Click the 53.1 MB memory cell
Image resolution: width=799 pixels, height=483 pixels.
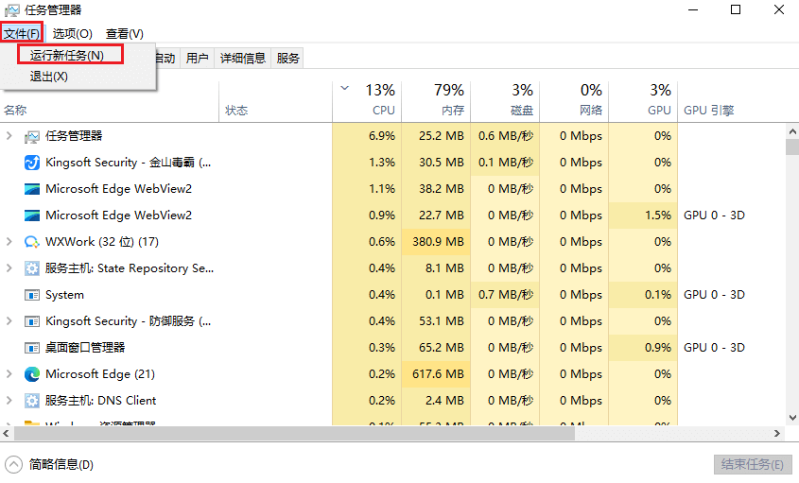tap(436, 321)
